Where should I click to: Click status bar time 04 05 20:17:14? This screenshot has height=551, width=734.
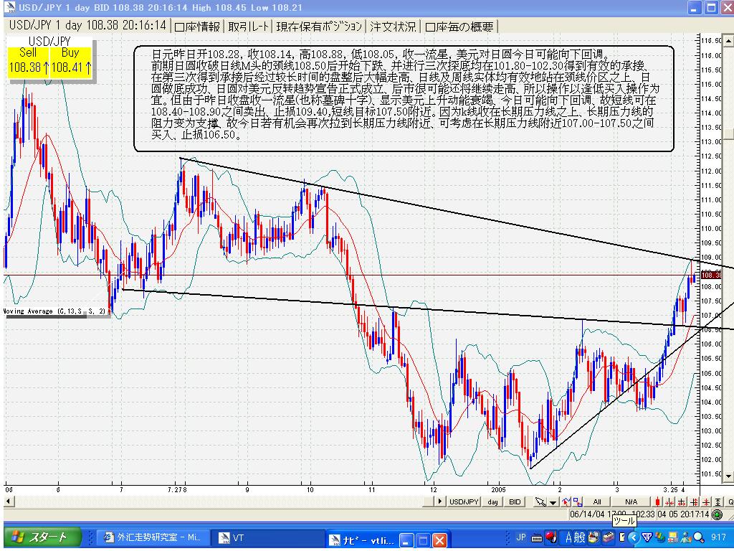tap(683, 514)
